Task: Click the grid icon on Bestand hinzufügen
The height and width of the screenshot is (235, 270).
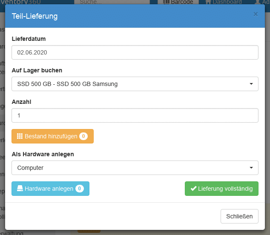Action: [20, 136]
